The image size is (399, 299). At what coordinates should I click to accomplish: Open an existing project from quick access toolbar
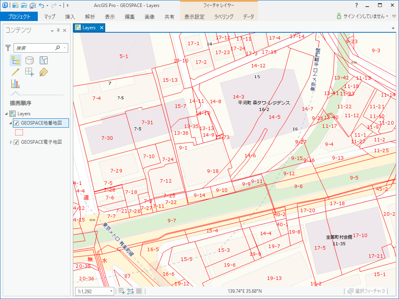point(24,5)
